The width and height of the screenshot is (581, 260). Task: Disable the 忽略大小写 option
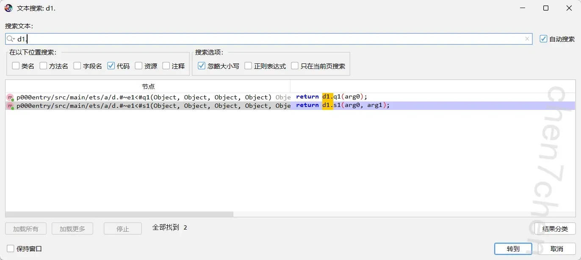point(202,66)
